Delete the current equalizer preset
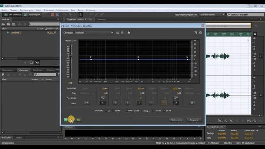Image resolution: width=265 pixels, height=149 pixels. click(123, 33)
